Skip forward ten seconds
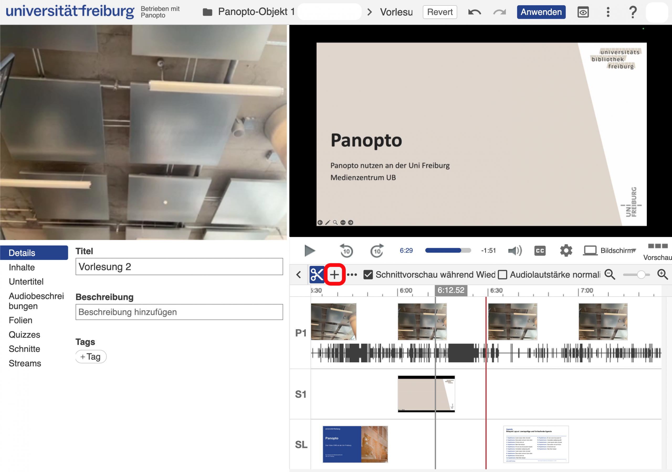The width and height of the screenshot is (672, 472). 377,251
